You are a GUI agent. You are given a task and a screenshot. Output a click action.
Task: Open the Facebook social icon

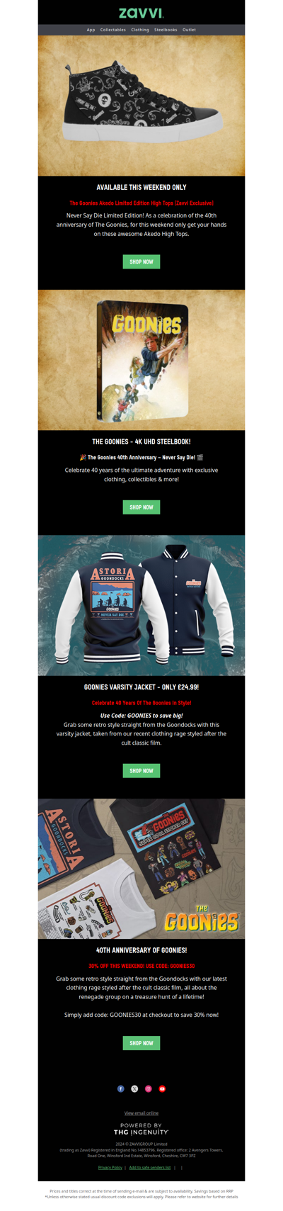(x=120, y=1088)
